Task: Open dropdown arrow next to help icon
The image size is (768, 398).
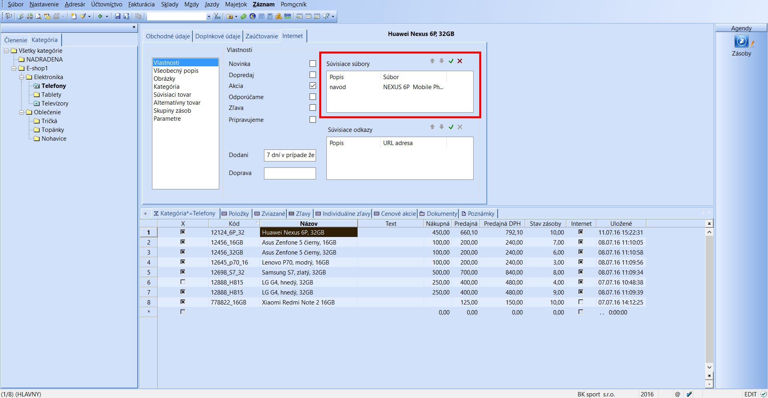Action: [x=333, y=16]
